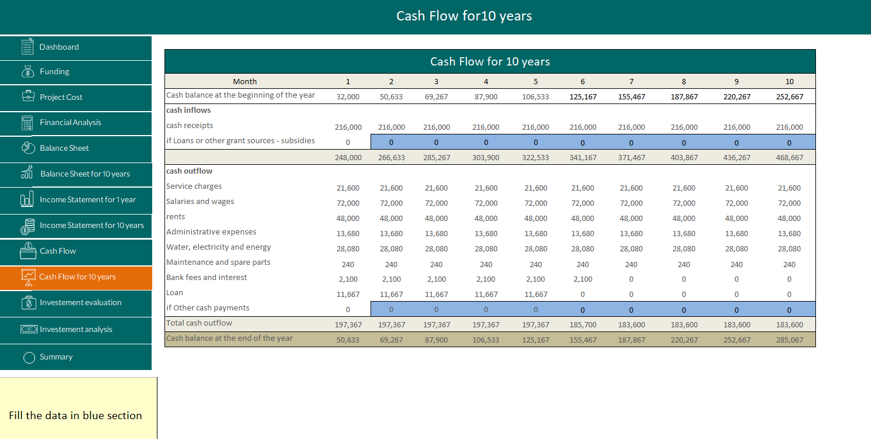The image size is (871, 439).
Task: Click 'Cash balance at the beginning of the year' label
Action: click(x=241, y=95)
